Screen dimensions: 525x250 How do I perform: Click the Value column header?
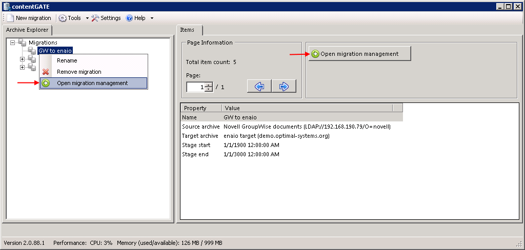click(307, 108)
